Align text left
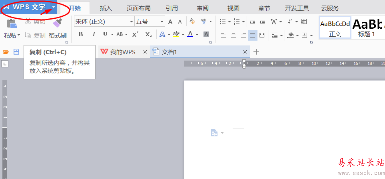 click(x=223, y=36)
